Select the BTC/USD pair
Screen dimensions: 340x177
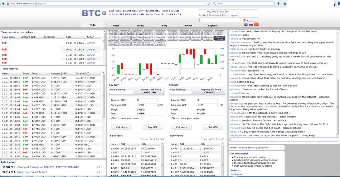tap(113, 33)
